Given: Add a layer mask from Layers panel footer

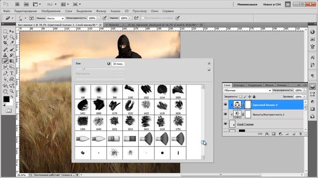Looking at the screenshot, I should (x=274, y=134).
